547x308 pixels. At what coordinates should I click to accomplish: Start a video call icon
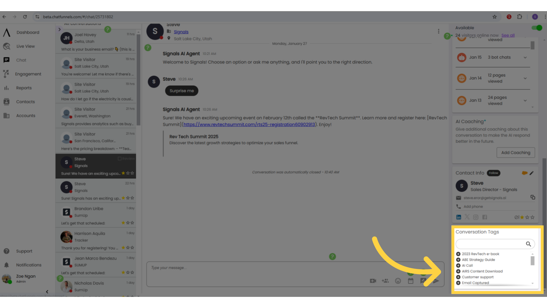pos(373,281)
